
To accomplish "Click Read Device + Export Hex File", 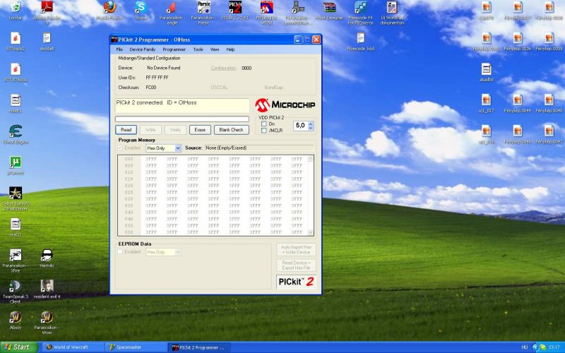I will (x=296, y=265).
